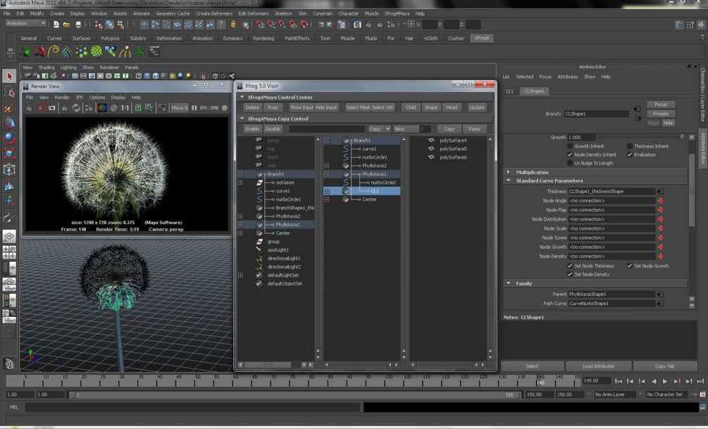Click the snapshot camera icon in Render View toolbar
Image resolution: width=708 pixels, height=429 pixels.
(51, 108)
